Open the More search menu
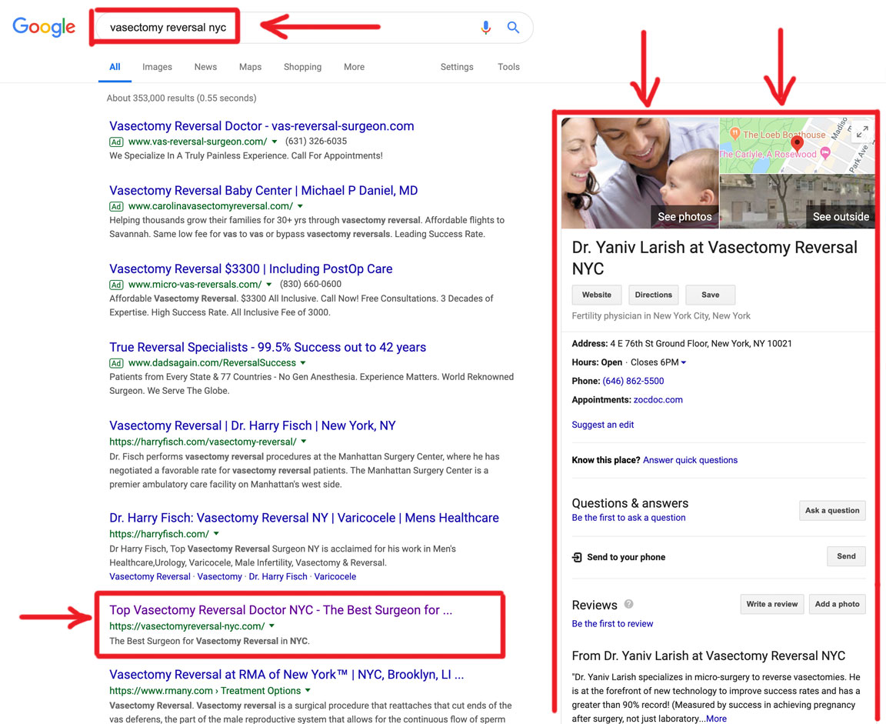This screenshot has width=886, height=724. point(355,67)
